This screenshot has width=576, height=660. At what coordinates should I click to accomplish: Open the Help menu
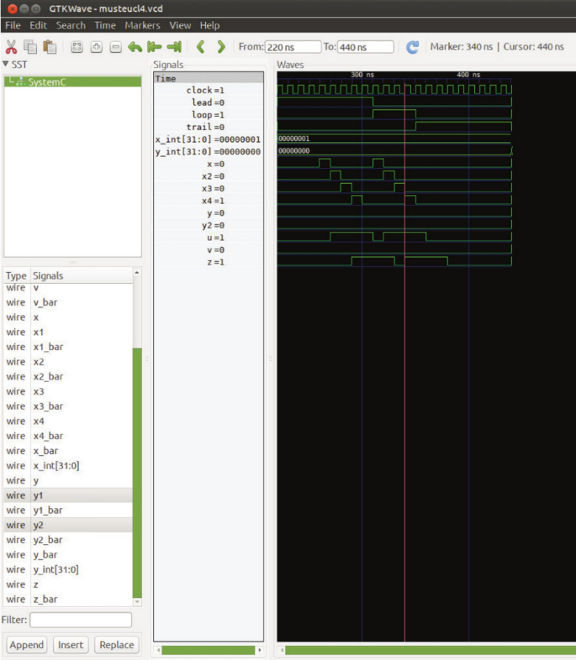coord(209,25)
